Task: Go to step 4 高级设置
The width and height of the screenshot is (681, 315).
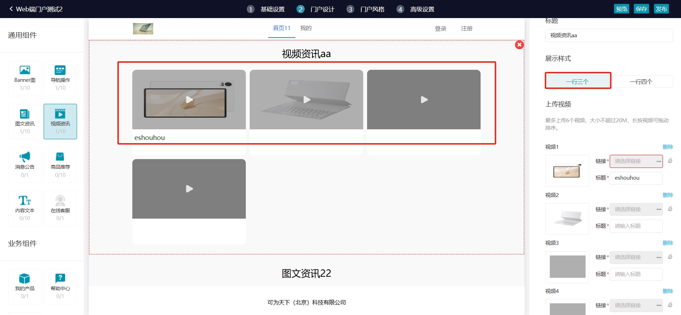Action: (x=416, y=9)
